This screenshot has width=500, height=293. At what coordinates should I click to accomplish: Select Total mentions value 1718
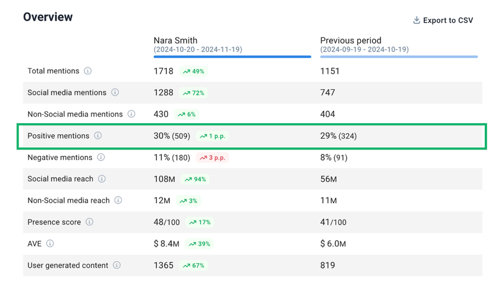[x=164, y=71]
